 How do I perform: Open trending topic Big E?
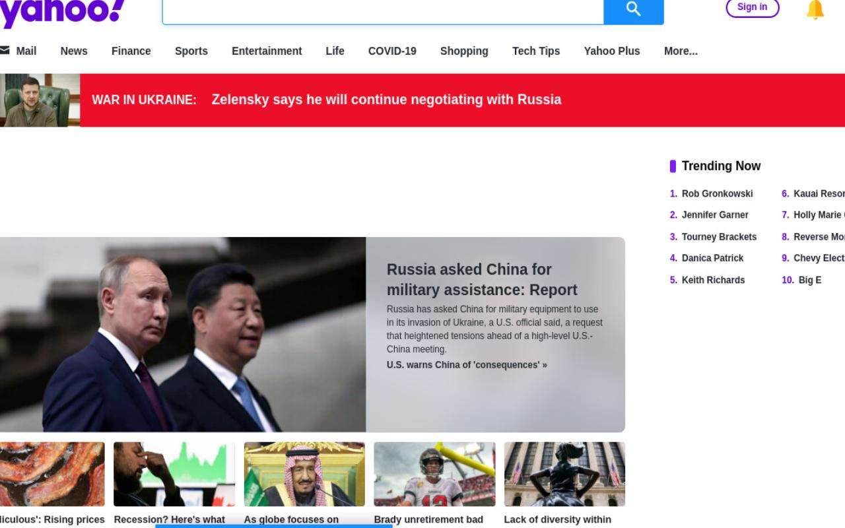(x=810, y=280)
